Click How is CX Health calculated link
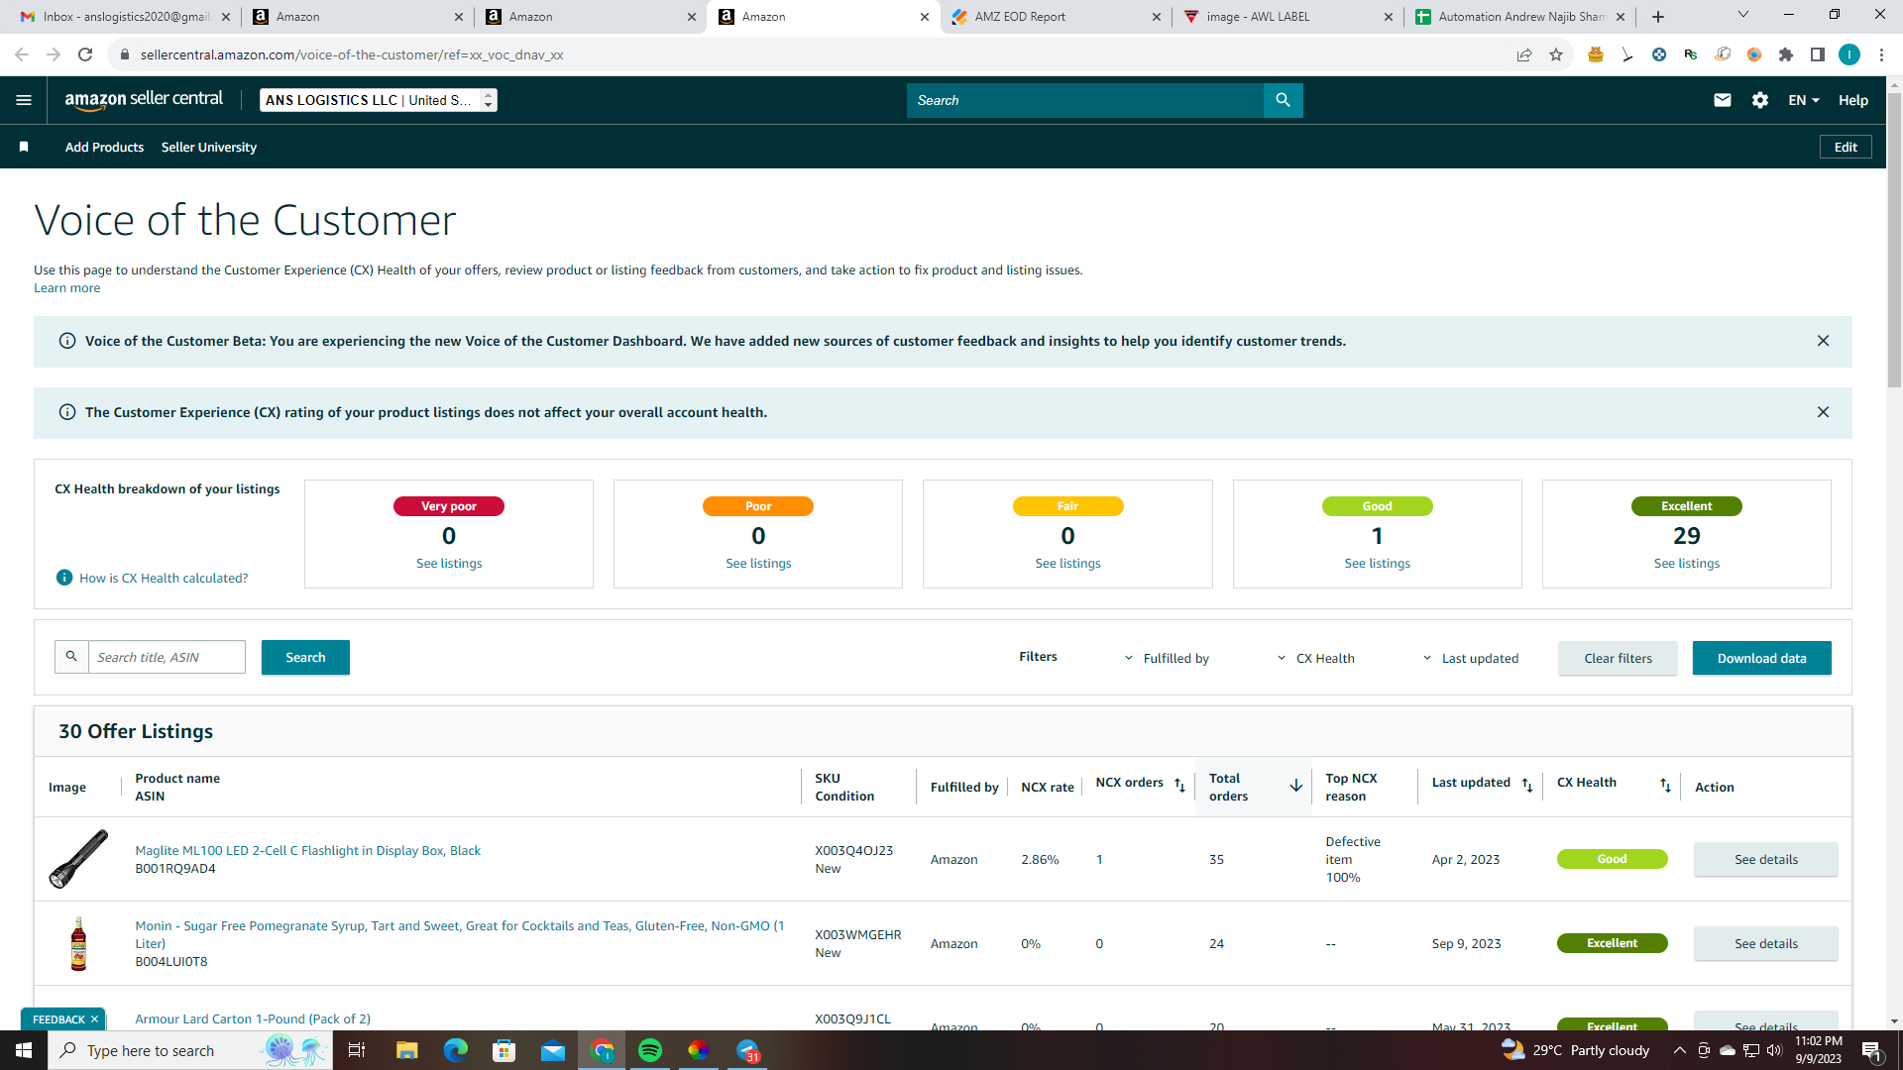The image size is (1903, 1070). [164, 578]
